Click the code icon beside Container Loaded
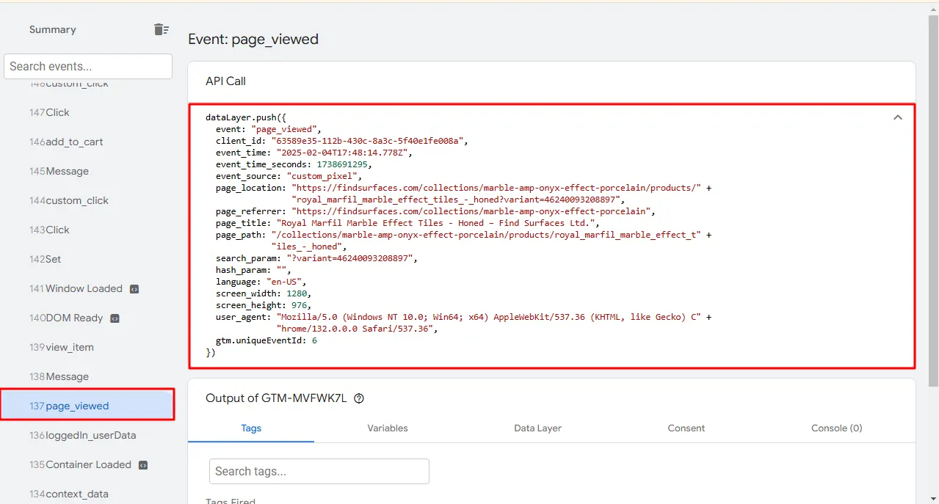 [142, 465]
